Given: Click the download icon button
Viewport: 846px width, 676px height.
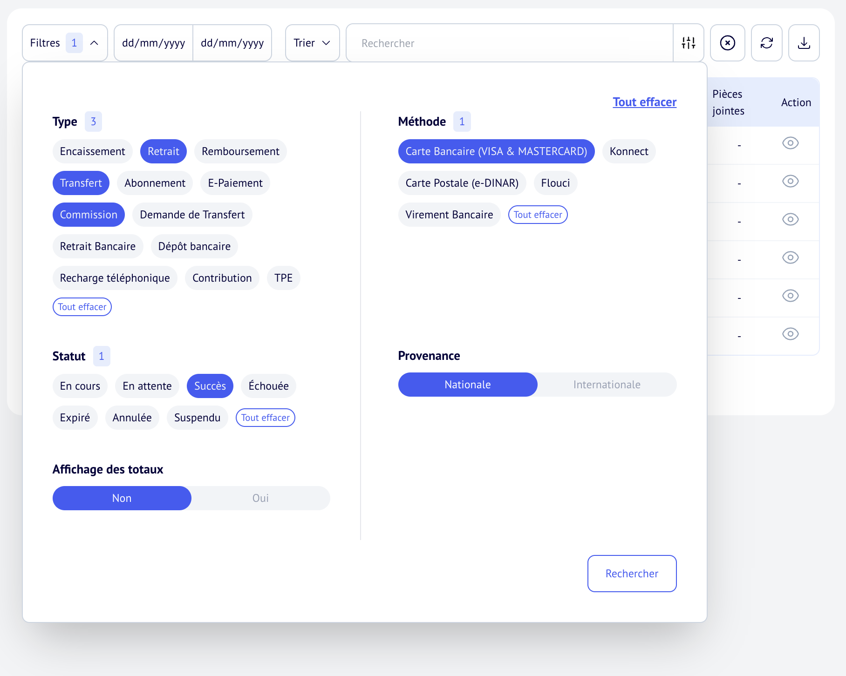Looking at the screenshot, I should [804, 43].
